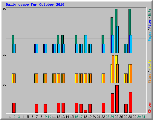Viewport: 153px width, 120px height.
Task: Click the 'Daily usage for October 2010' title
Action: pos(35,4)
